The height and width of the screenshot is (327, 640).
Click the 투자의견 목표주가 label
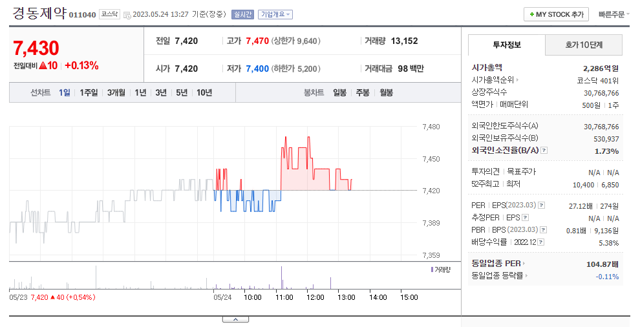504,171
